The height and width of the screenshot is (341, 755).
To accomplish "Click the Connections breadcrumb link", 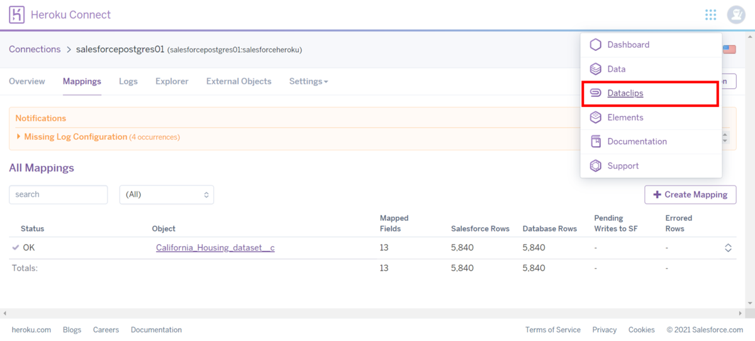I will (x=35, y=49).
